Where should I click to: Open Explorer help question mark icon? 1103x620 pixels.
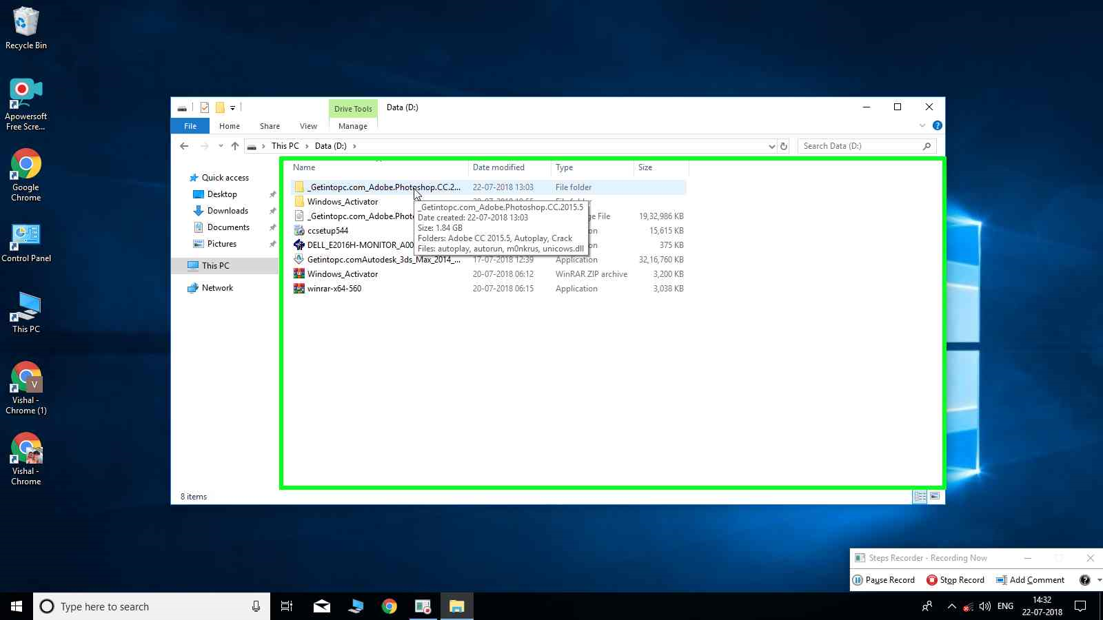tap(937, 125)
